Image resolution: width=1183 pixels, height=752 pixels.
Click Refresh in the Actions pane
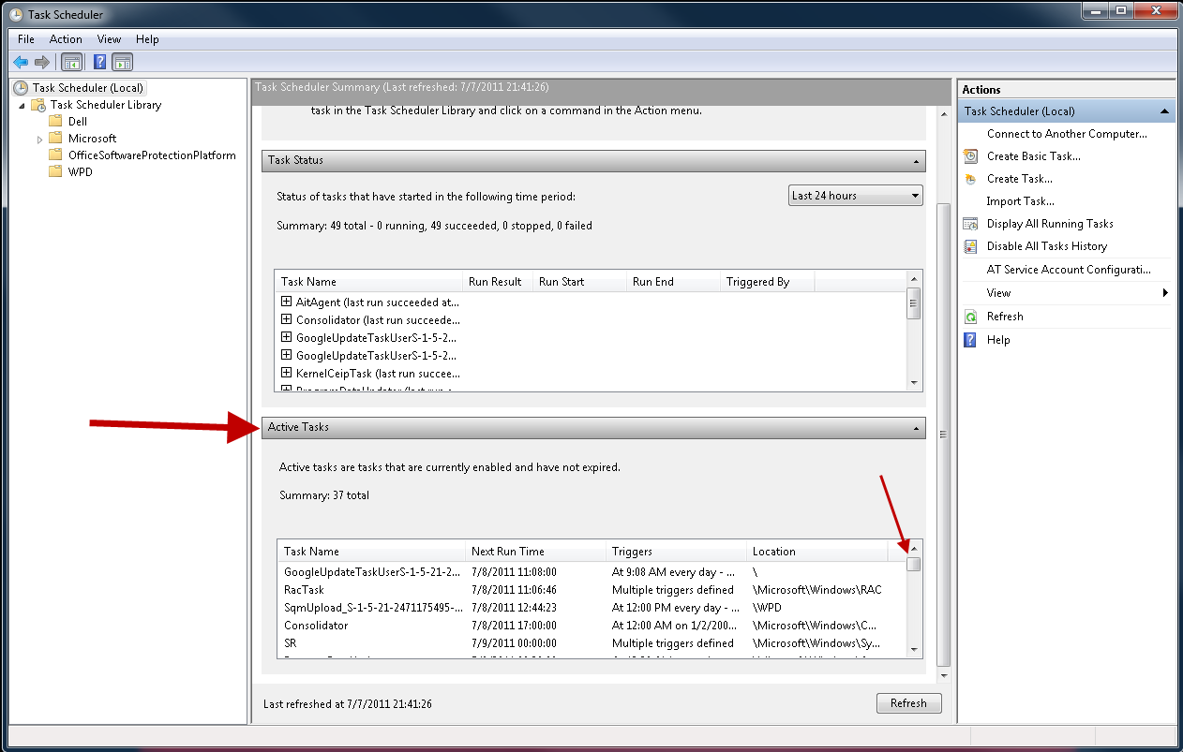[1005, 317]
